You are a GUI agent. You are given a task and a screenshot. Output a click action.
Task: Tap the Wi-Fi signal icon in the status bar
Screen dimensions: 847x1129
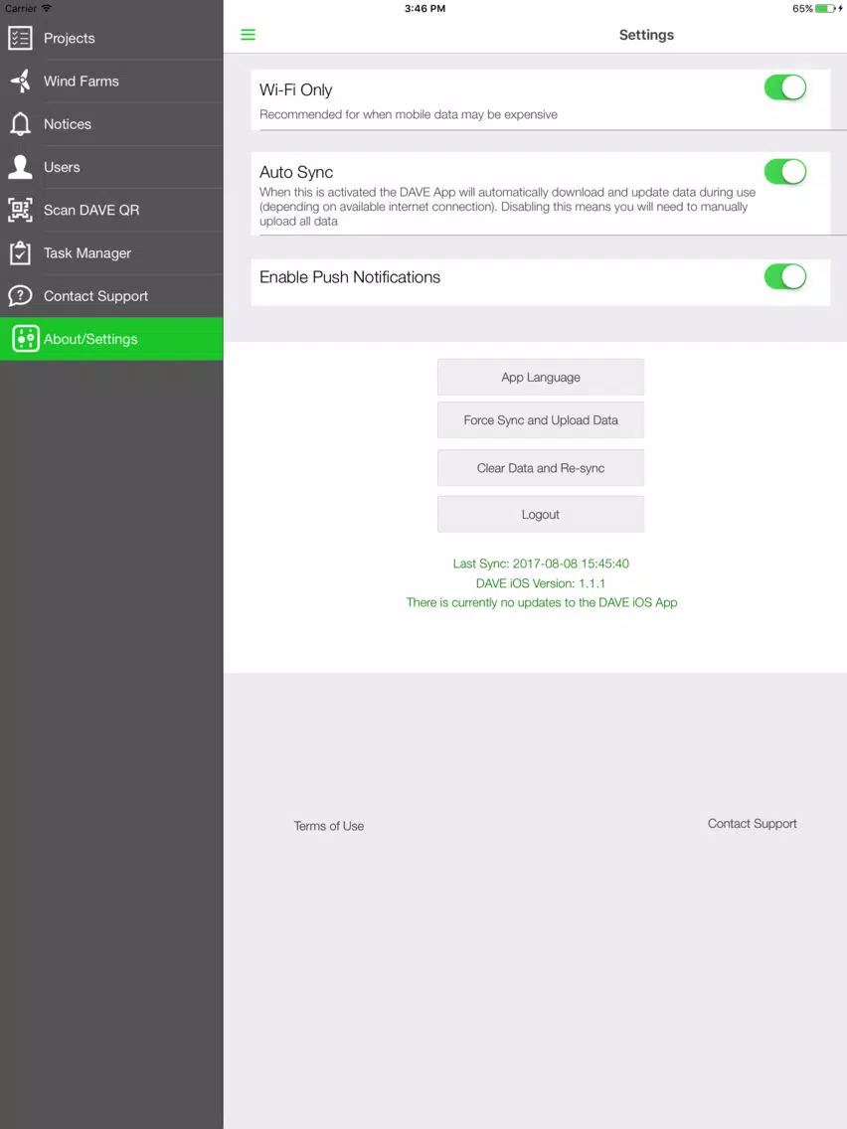(47, 8)
